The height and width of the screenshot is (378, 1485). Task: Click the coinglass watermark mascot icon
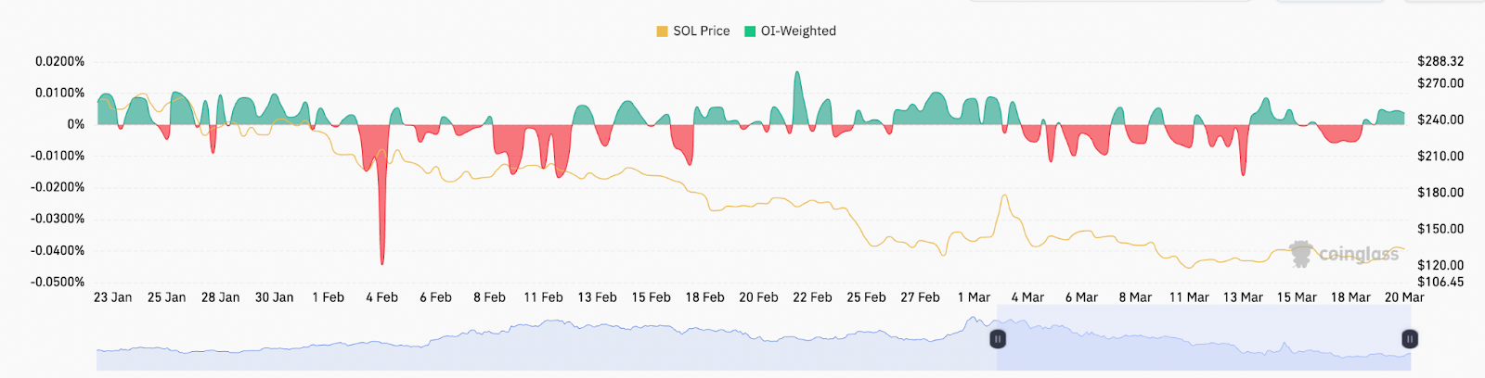[x=1301, y=254]
